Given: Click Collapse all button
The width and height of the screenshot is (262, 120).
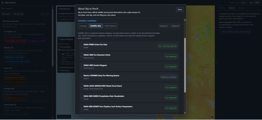Looking at the screenshot, I should pos(175,26).
